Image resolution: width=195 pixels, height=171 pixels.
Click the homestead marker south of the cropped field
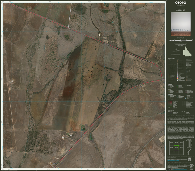click(71, 135)
